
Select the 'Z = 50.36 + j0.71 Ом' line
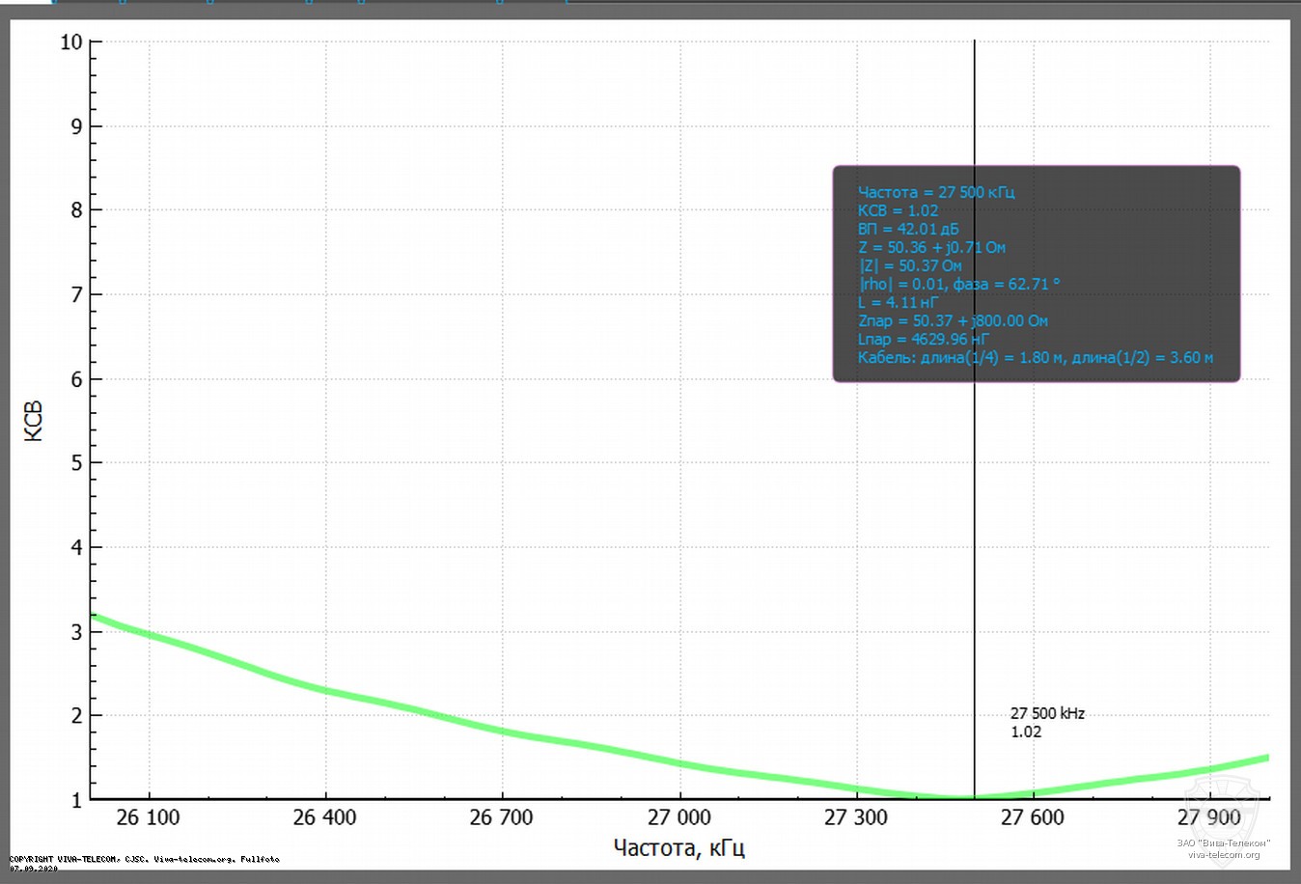point(931,247)
